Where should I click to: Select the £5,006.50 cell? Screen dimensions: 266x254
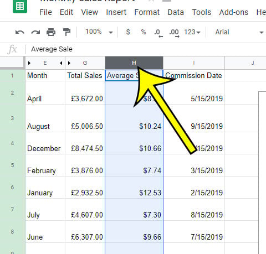[x=85, y=118]
